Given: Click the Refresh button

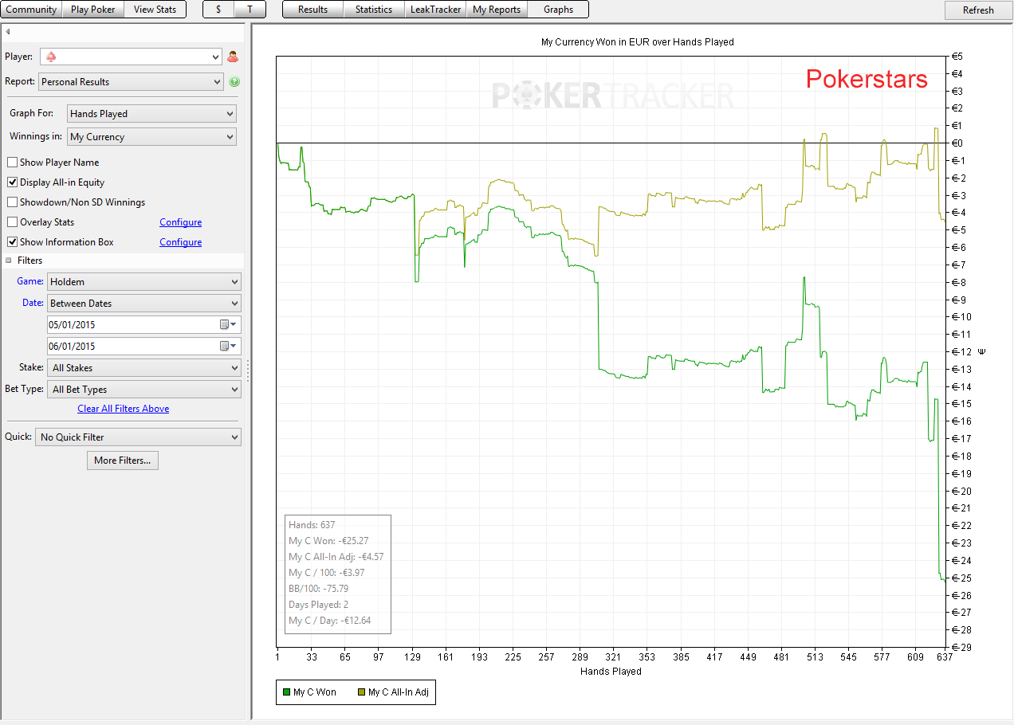Looking at the screenshot, I should point(978,10).
